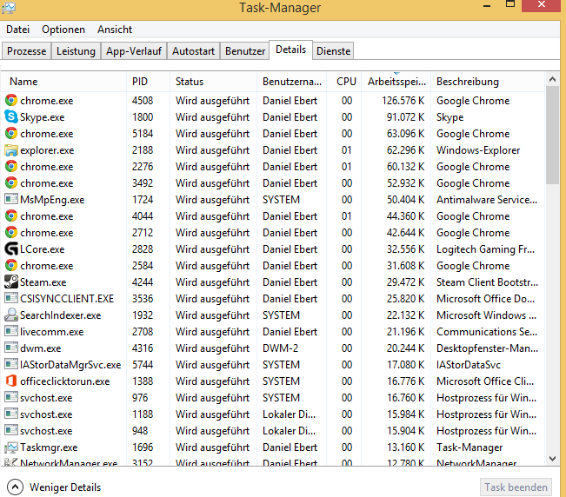This screenshot has height=497, width=566.
Task: Click the scrollbar up arrow
Action: (x=552, y=79)
